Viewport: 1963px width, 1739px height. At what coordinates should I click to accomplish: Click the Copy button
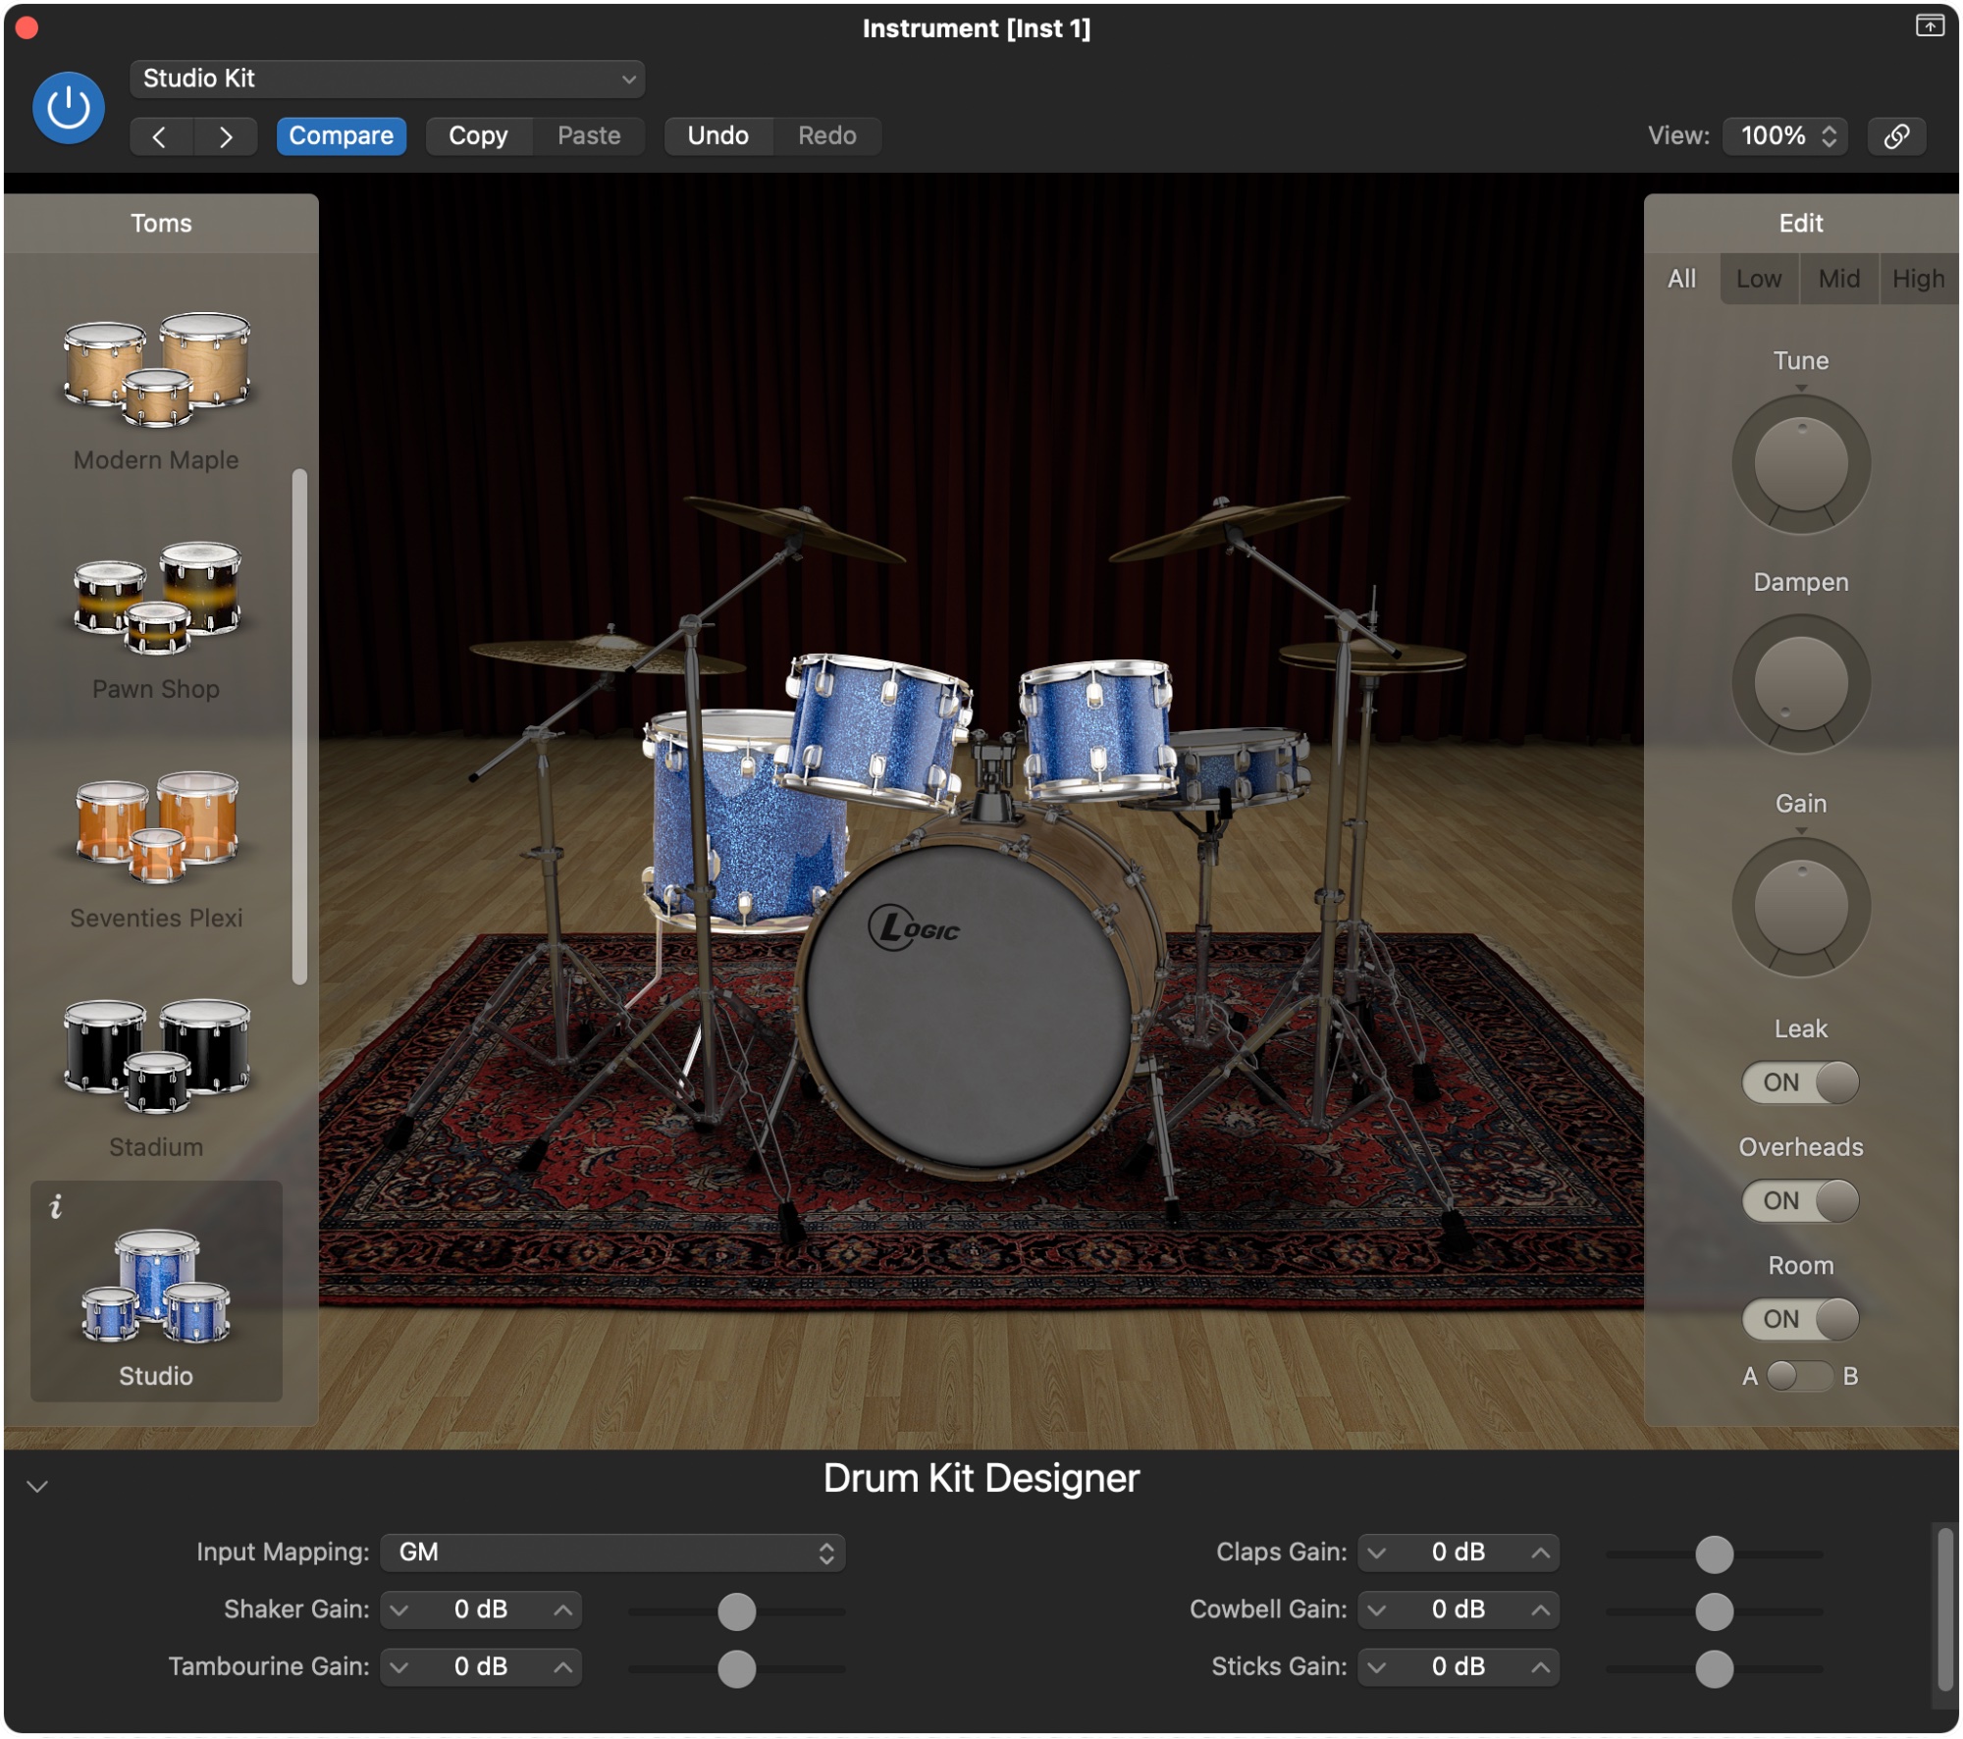[479, 136]
